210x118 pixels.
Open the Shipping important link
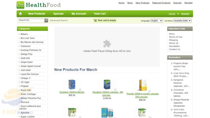pyautogui.click(x=173, y=40)
